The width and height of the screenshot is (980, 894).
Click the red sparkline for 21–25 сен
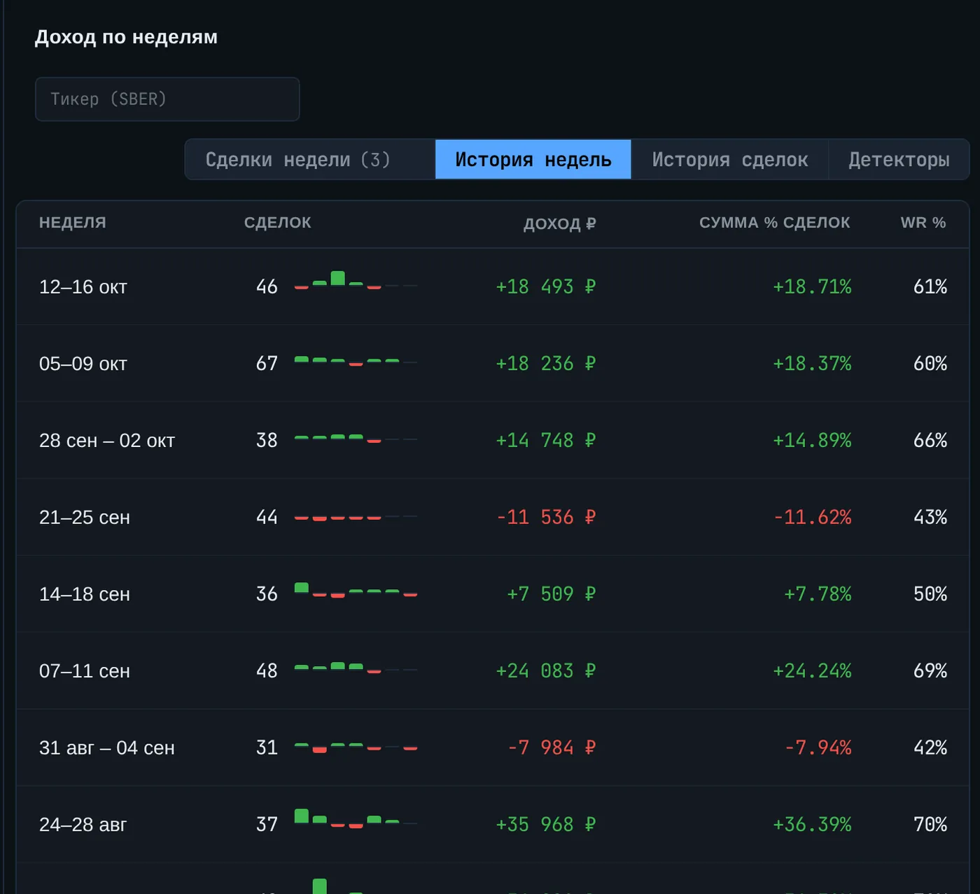356,517
